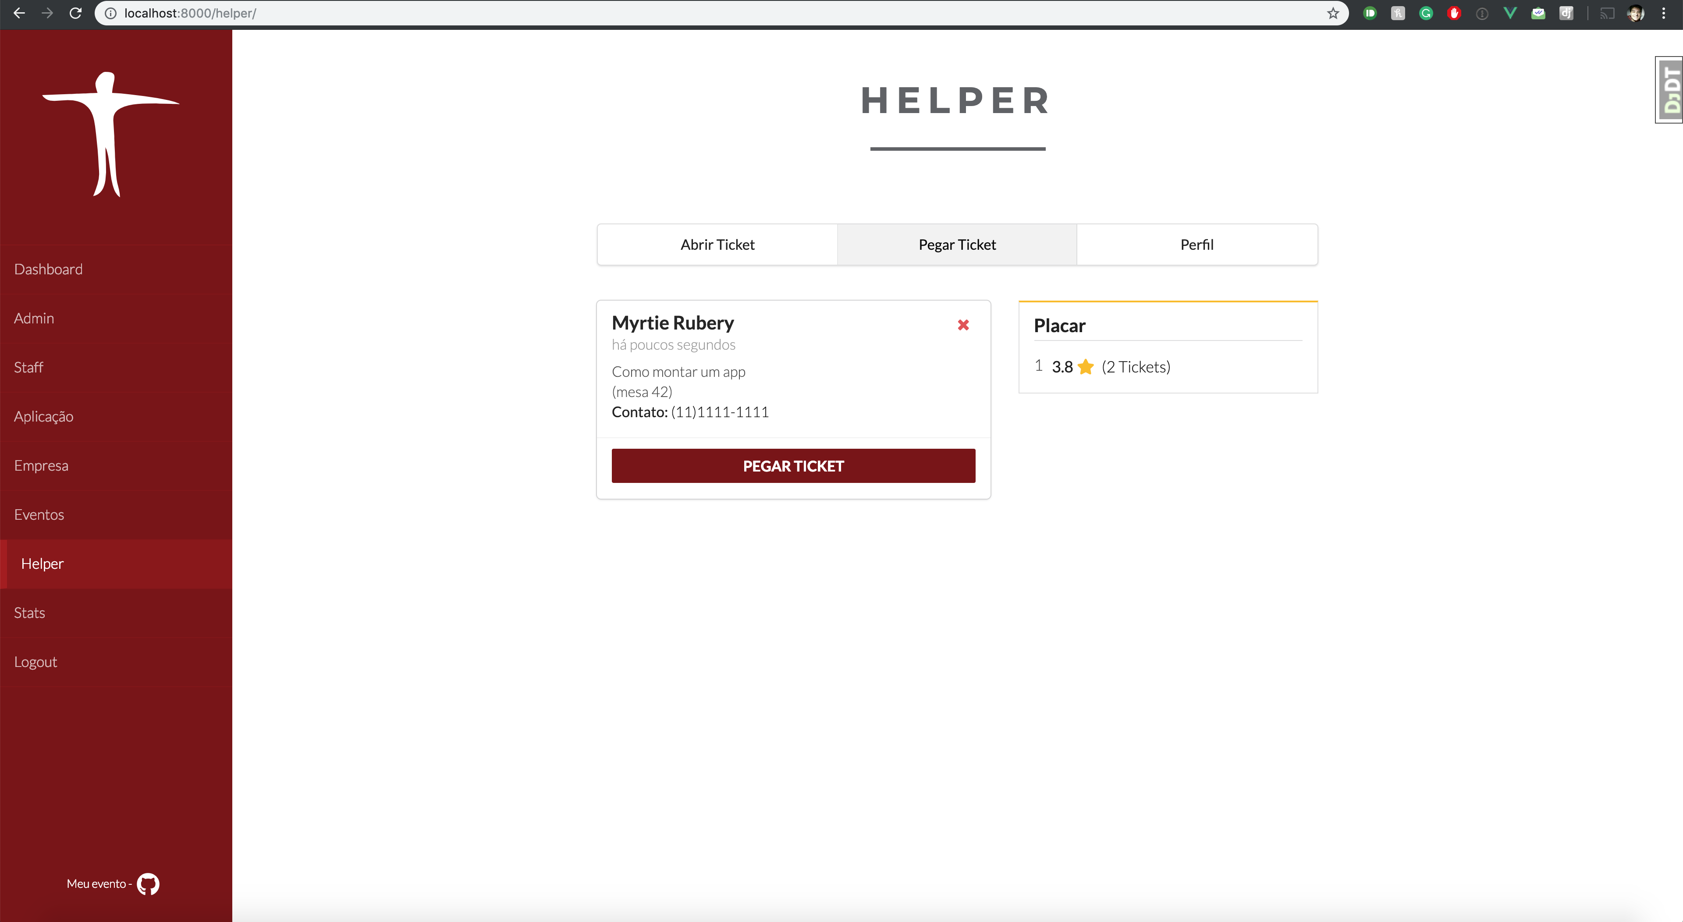1683x922 pixels.
Task: Switch to the Perfil tab
Action: (x=1196, y=245)
